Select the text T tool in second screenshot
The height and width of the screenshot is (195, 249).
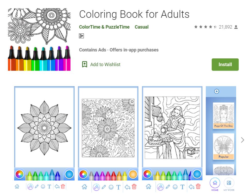click(118, 187)
